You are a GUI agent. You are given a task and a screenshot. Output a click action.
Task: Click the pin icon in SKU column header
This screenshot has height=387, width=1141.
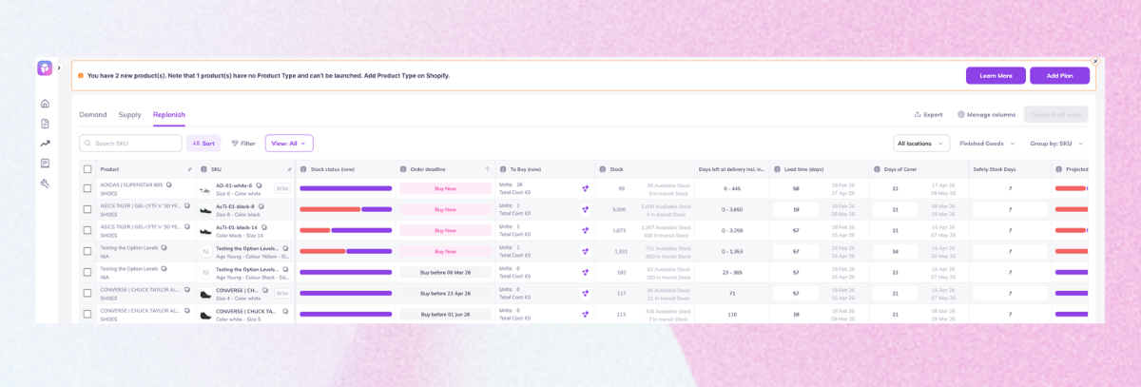pos(289,169)
